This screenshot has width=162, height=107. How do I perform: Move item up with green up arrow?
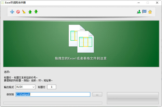tap(30, 12)
